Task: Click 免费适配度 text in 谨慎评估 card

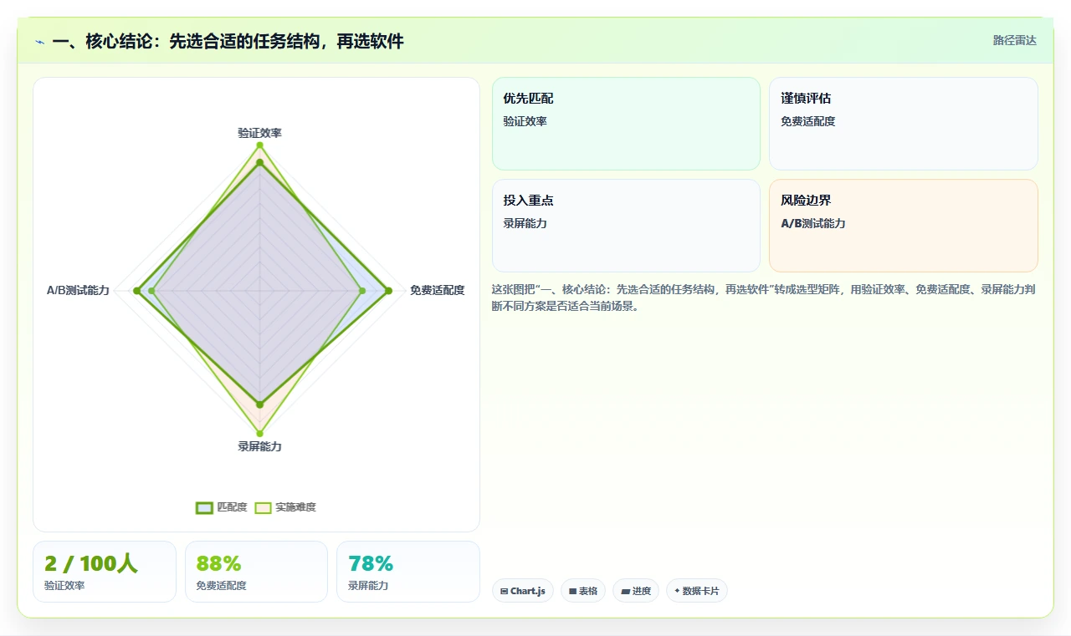Action: tap(807, 121)
